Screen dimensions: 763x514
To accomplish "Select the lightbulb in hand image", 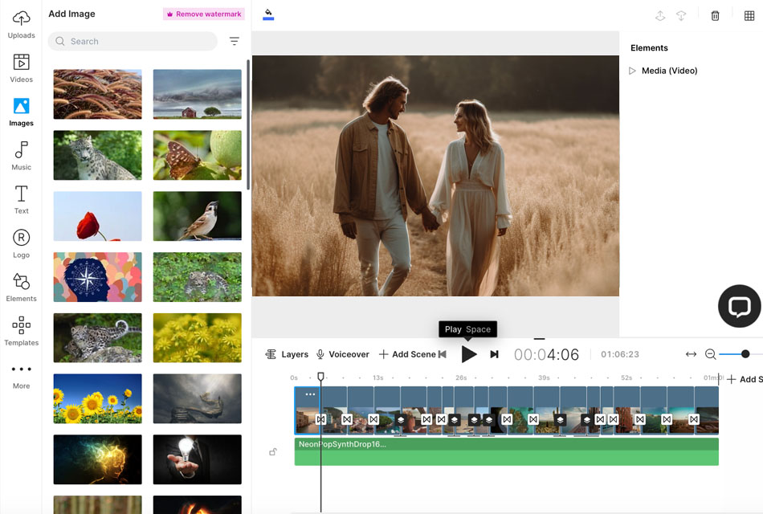I will pos(197,459).
